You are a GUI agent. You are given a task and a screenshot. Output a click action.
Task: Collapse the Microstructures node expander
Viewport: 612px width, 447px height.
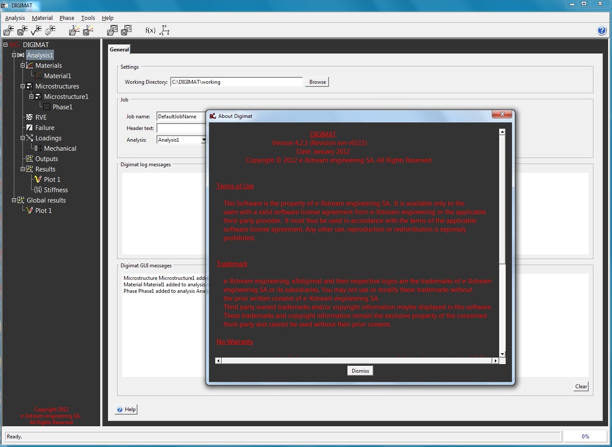coord(22,86)
